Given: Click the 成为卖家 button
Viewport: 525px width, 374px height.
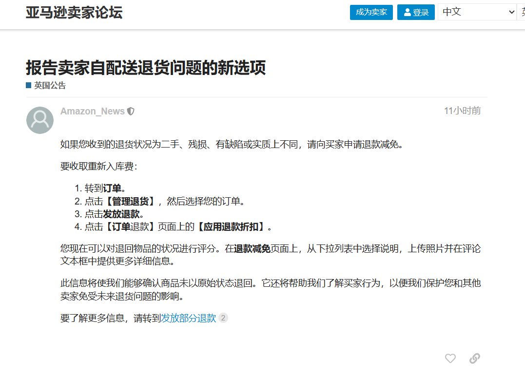Looking at the screenshot, I should 371,12.
